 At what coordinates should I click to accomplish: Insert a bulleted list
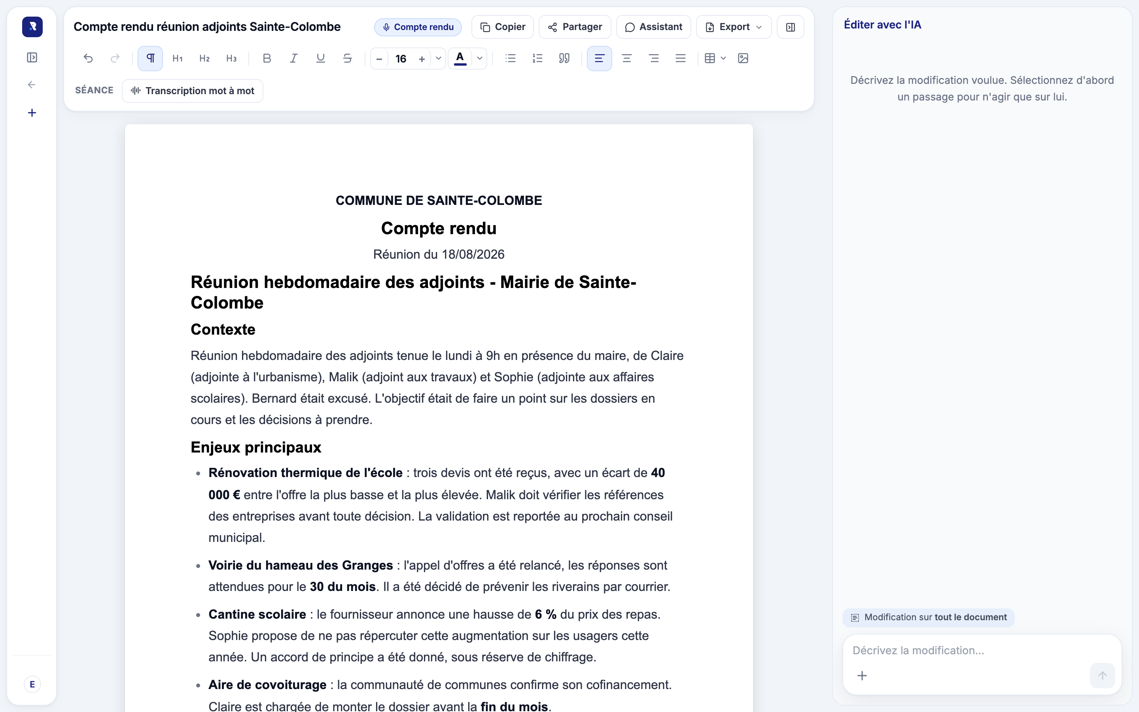coord(511,59)
